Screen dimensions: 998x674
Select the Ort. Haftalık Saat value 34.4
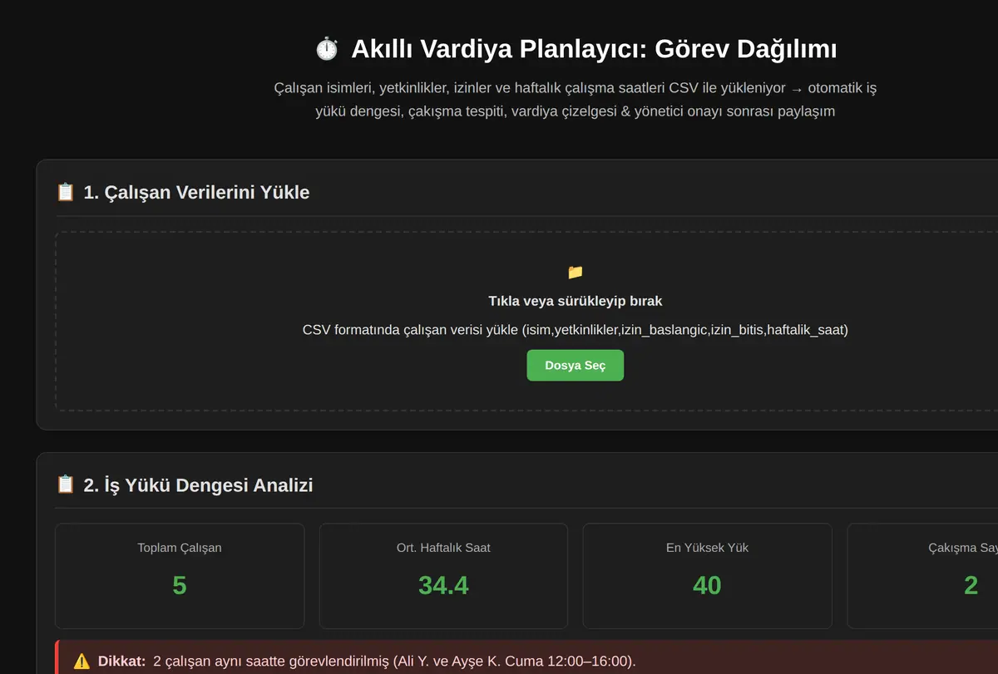(x=443, y=585)
